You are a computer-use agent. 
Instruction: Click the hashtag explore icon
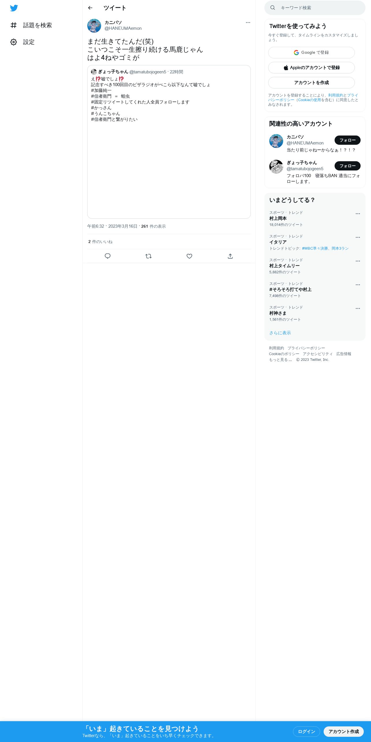[x=14, y=25]
